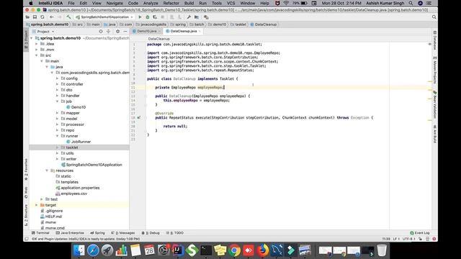Click the Open file toolbar icon
461x259 pixels.
(x=27, y=17)
